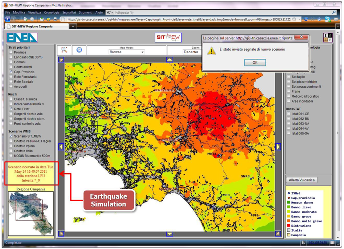Click the Allerta Vulcanica button
The height and width of the screenshot is (249, 344).
tap(301, 180)
